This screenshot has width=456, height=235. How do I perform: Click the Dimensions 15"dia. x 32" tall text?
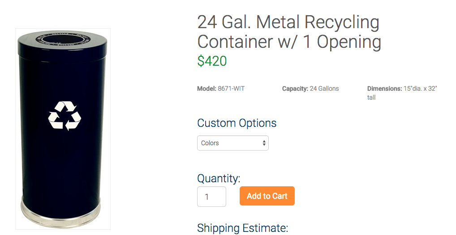pyautogui.click(x=402, y=93)
